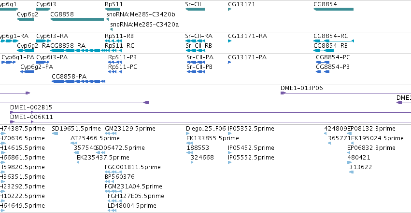Select the CG8854-RB transcript

click(324, 51)
